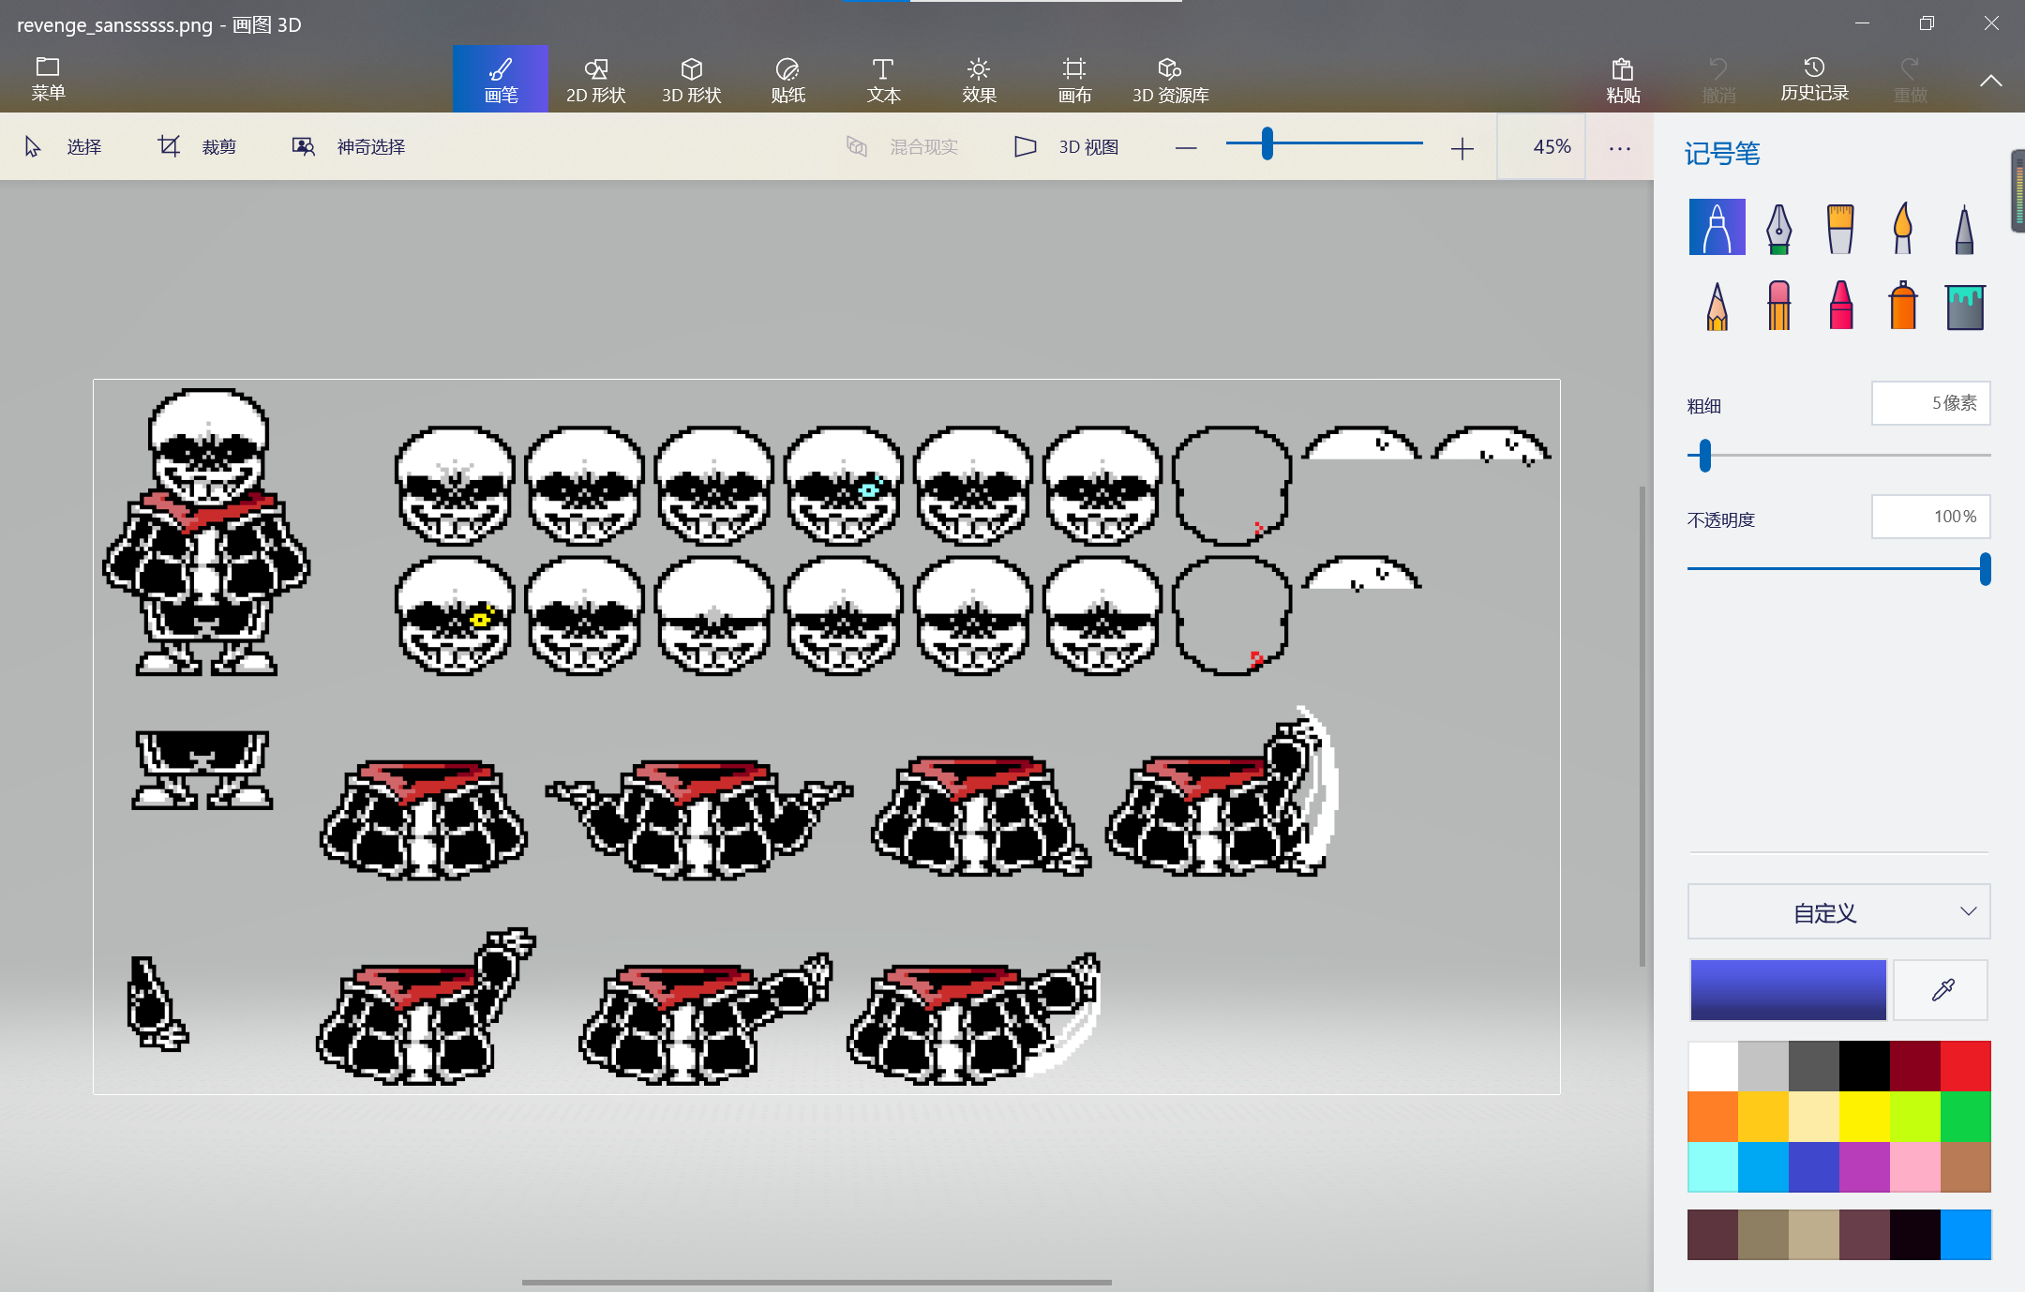Click the zoom out minus icon

(x=1186, y=147)
